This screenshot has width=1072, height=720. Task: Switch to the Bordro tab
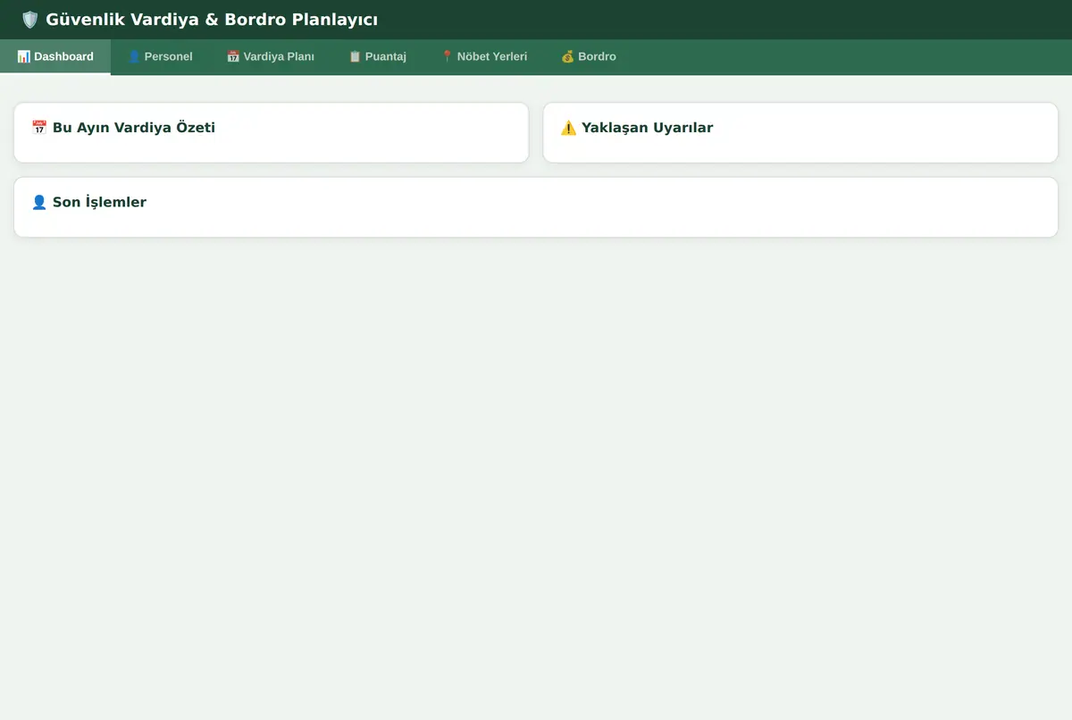point(589,56)
